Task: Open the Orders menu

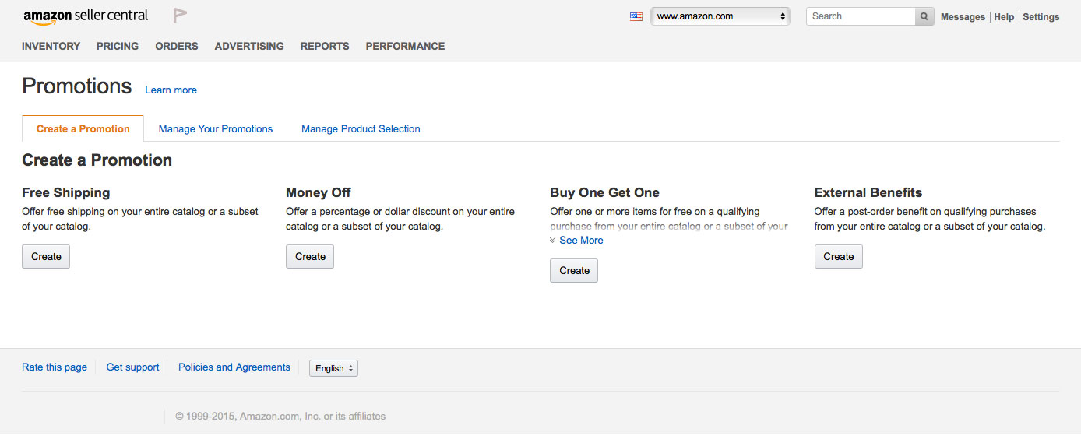Action: pos(177,46)
